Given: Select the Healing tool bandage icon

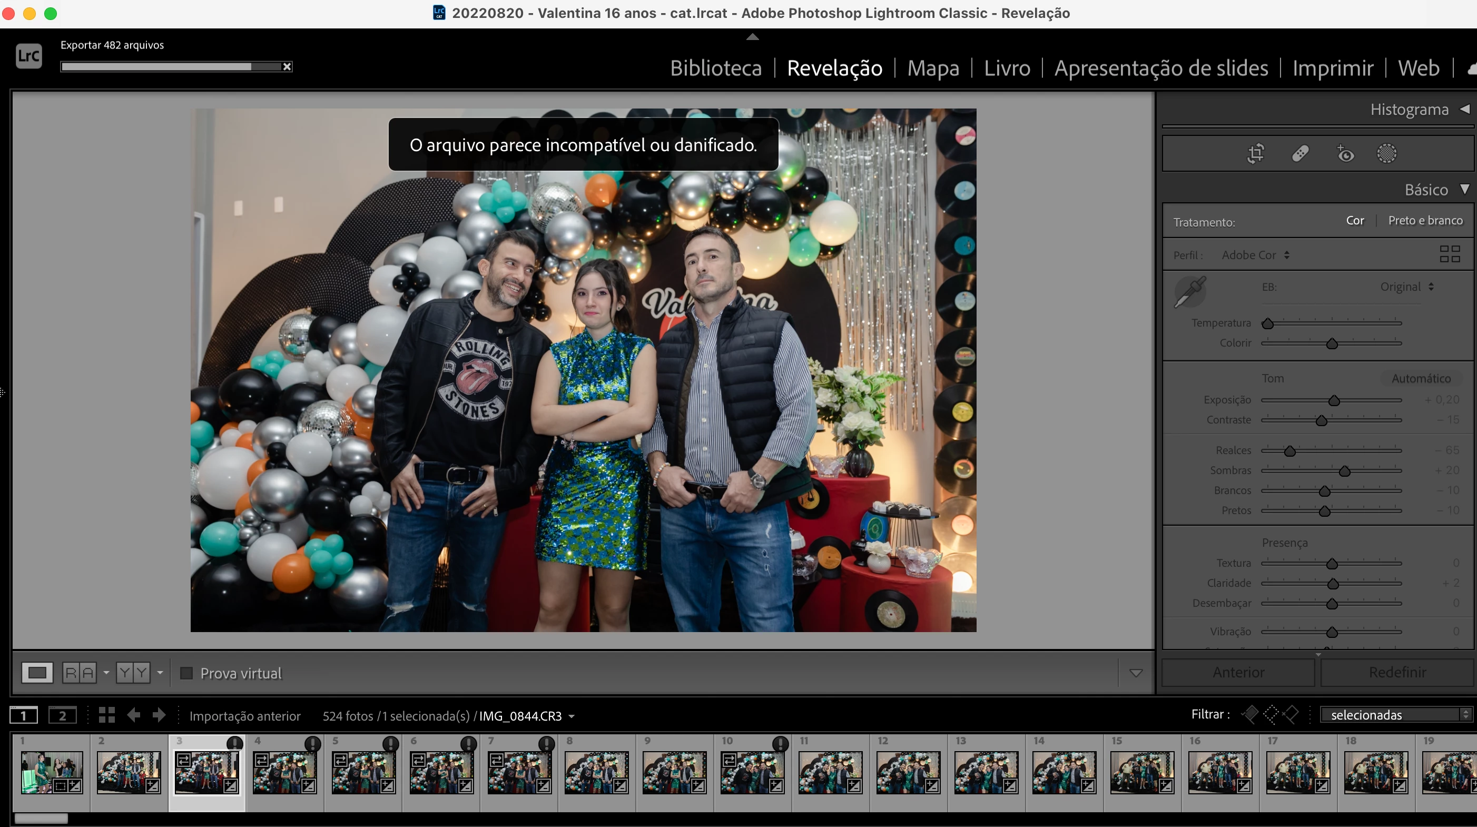Looking at the screenshot, I should coord(1300,154).
